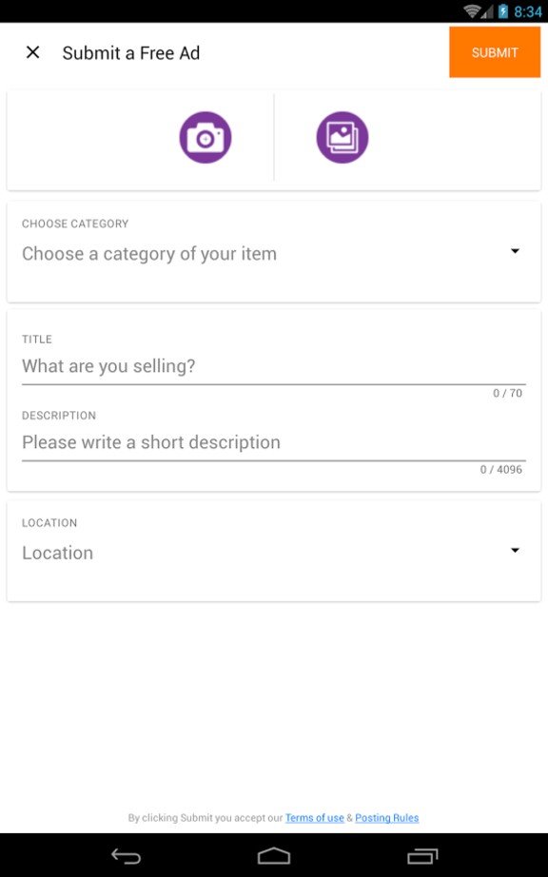This screenshot has height=877, width=548.
Task: Tap the 0 / 4096 description counter
Action: click(499, 469)
